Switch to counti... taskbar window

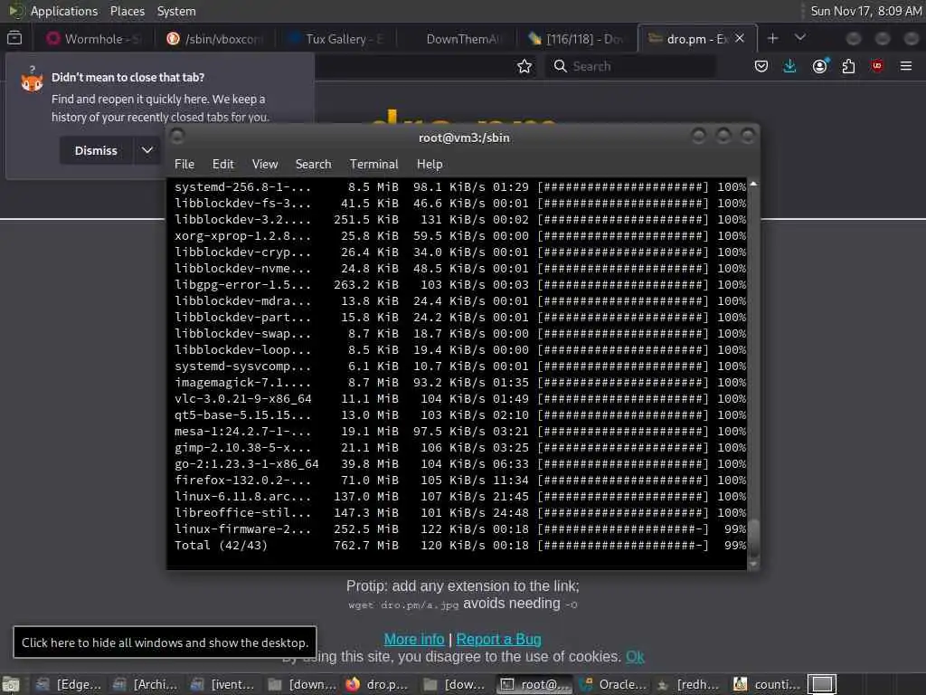(x=767, y=684)
